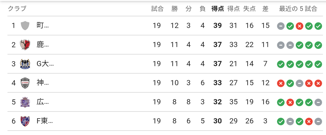Click the grey shield logo of the first-place club

coord(25,26)
